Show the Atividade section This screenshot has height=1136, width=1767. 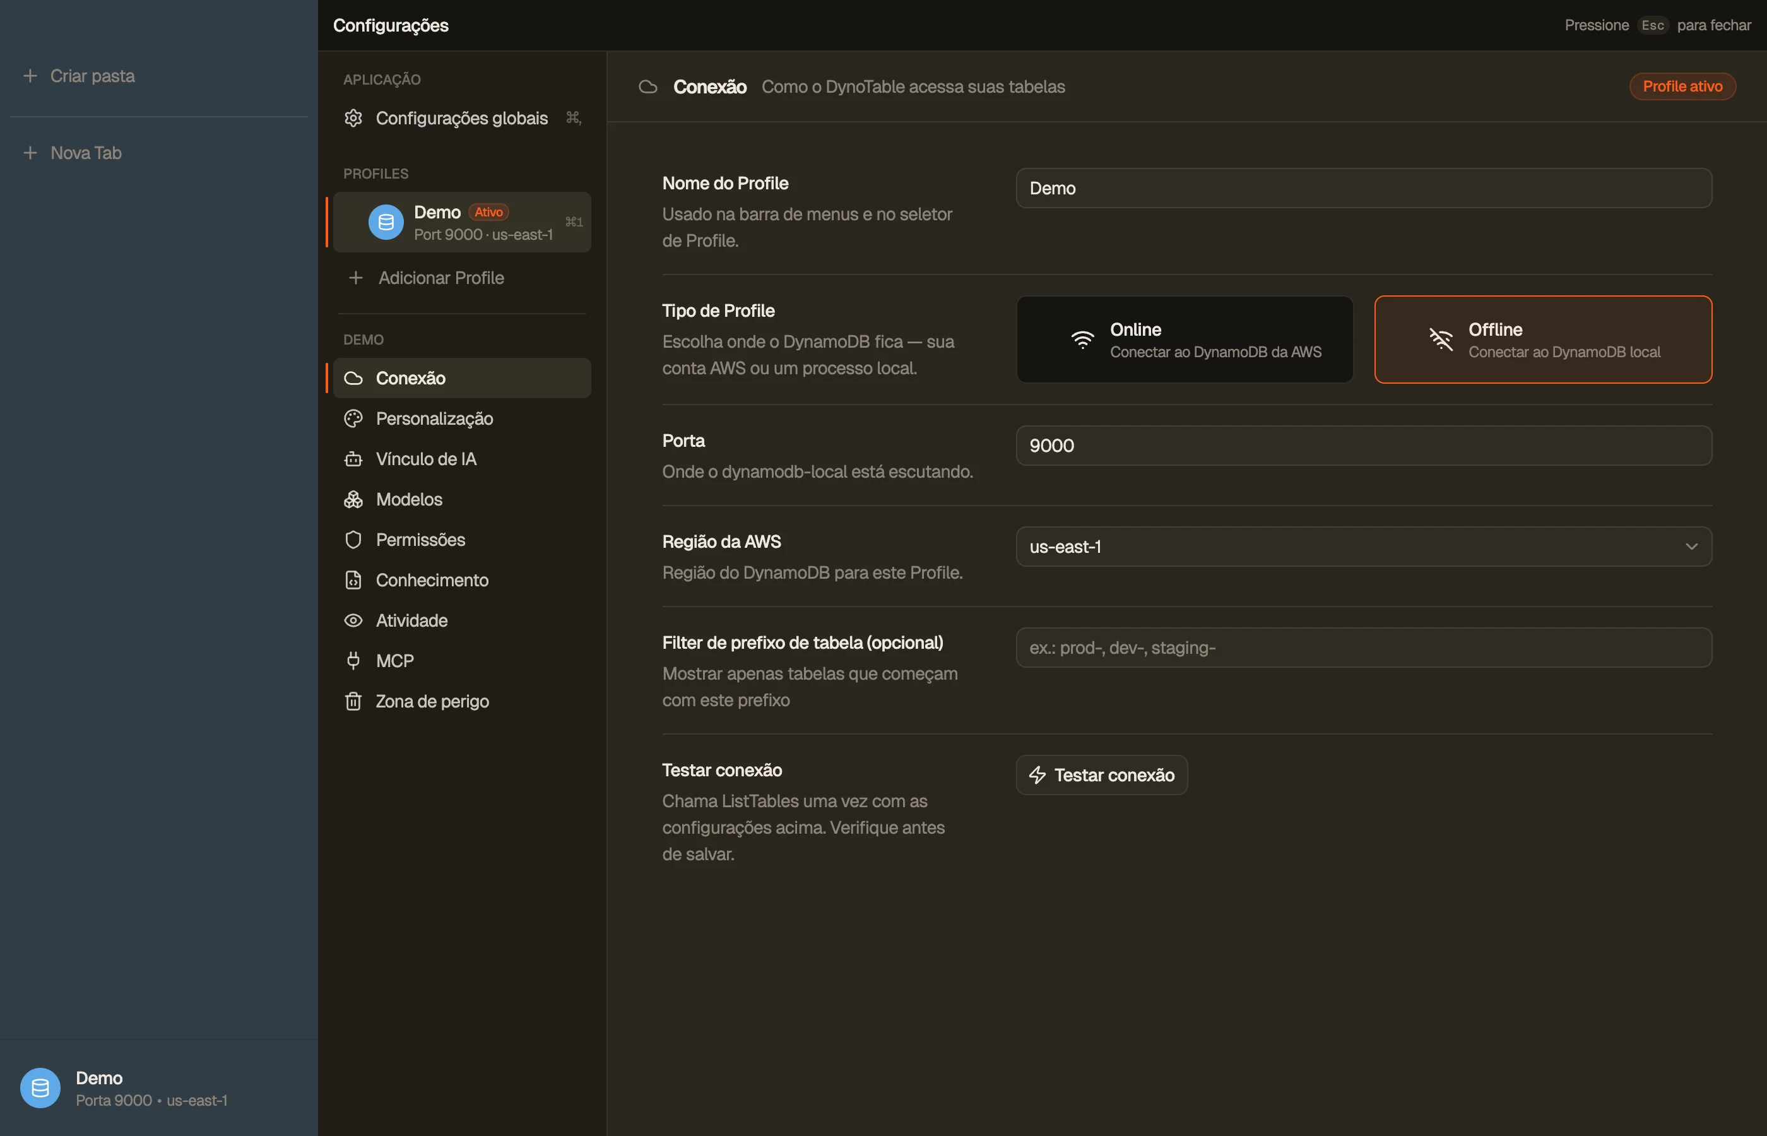(x=463, y=620)
